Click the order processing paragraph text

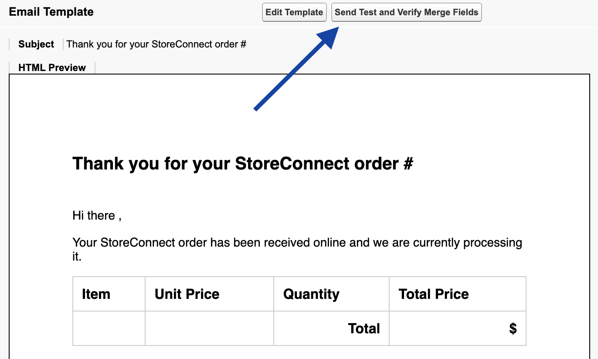tap(296, 242)
